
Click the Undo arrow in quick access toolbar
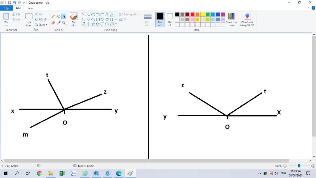(15, 2)
